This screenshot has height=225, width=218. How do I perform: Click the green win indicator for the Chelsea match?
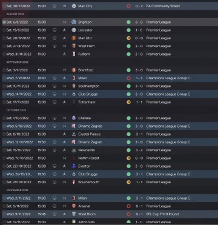point(128,118)
